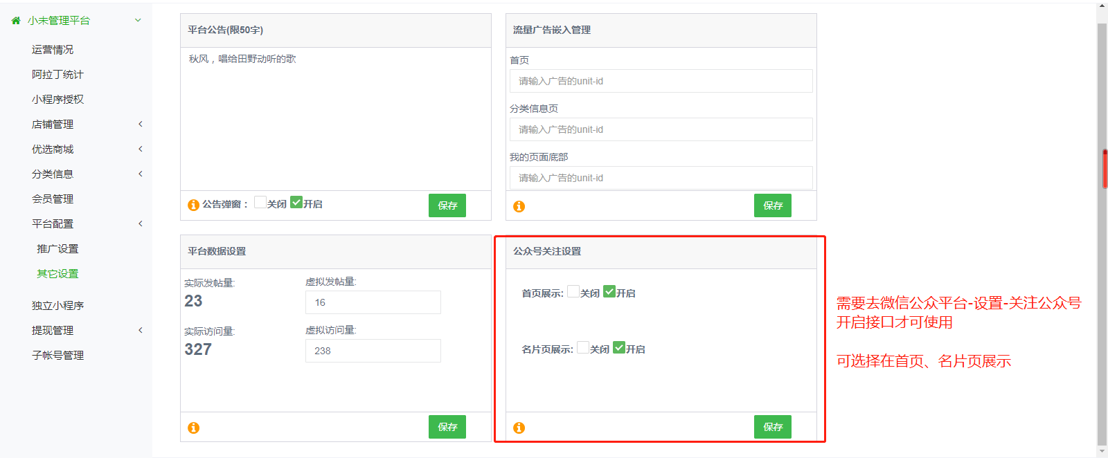Check 关闭 for 公告弹窗
Image resolution: width=1108 pixels, height=458 pixels.
coord(260,203)
